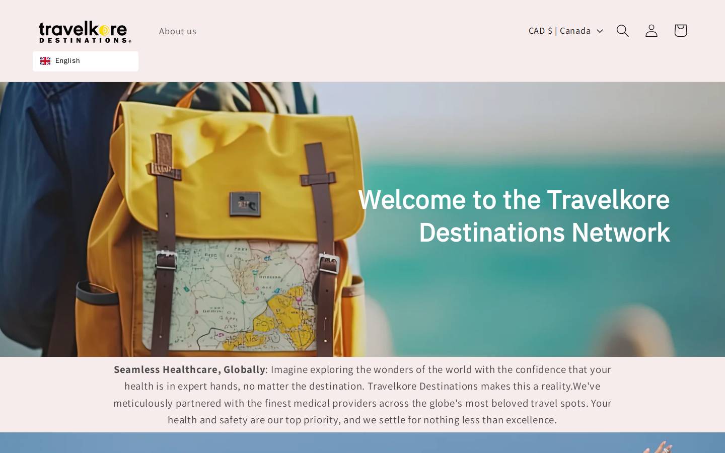Open the shopping cart icon
The image size is (725, 453).
pos(680,31)
